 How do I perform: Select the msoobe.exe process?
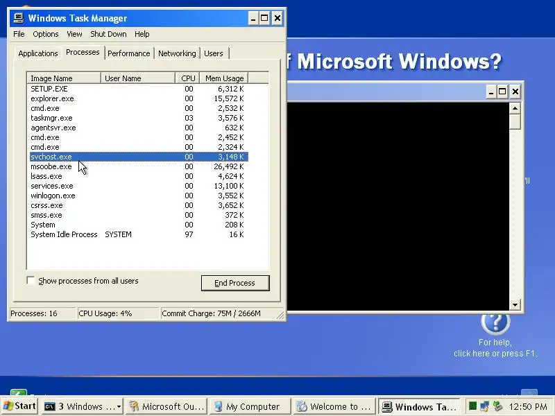[x=139, y=166]
